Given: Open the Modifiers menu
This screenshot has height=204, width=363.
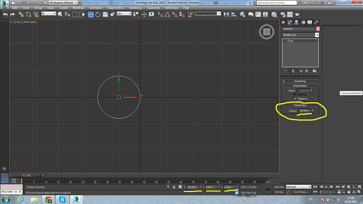Looking at the screenshot, I should (79, 8).
